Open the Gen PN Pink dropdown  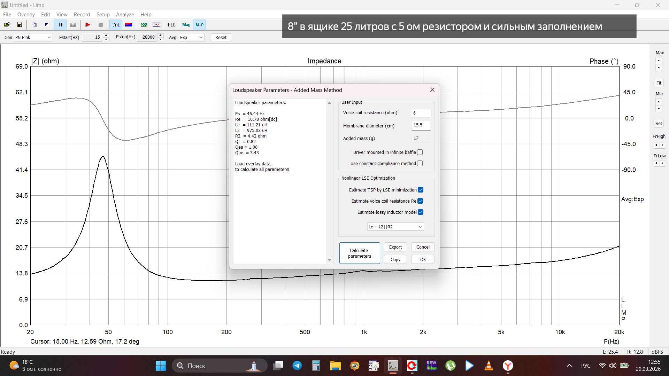pyautogui.click(x=33, y=37)
